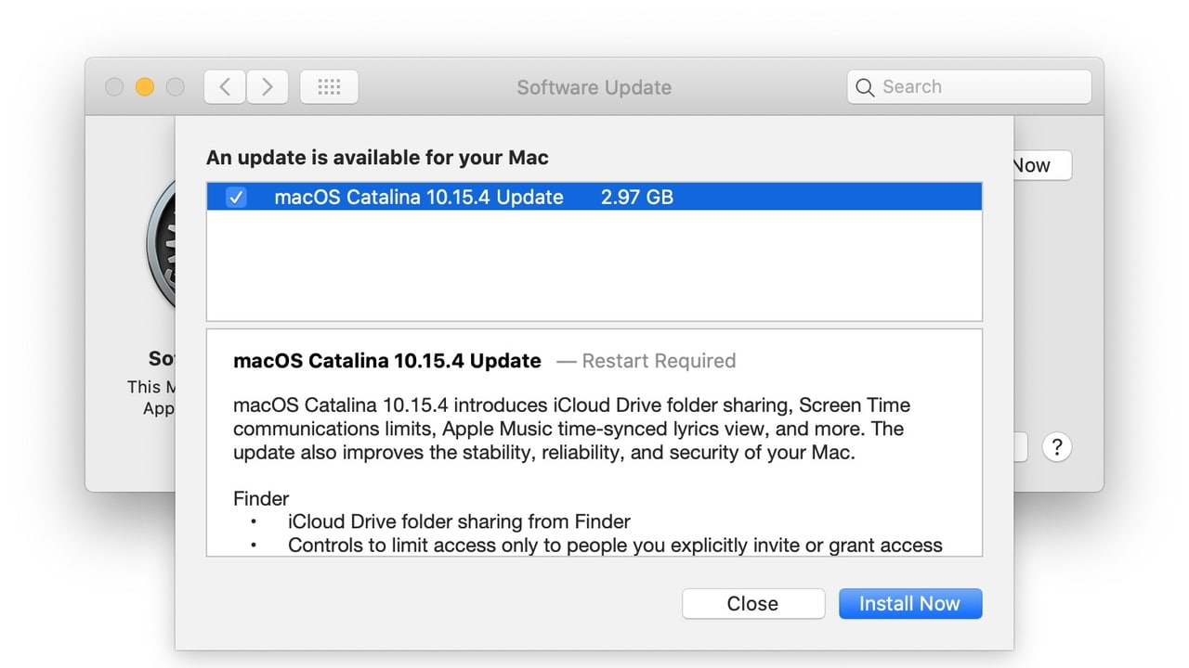Click the bold macOS Catalina 10.15.4 Update heading
This screenshot has height=668, width=1189.
point(387,361)
